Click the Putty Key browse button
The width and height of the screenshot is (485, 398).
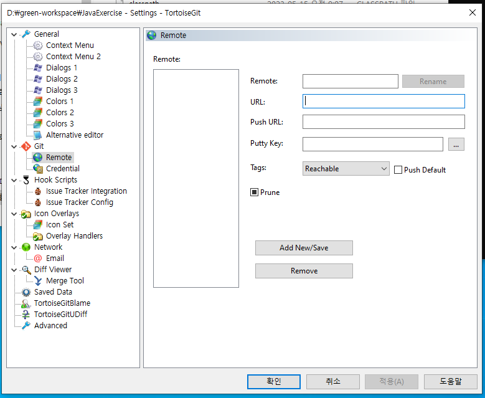tap(456, 145)
